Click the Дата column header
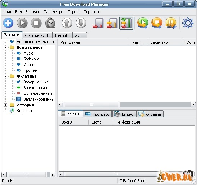The image size is (197, 185). 101,122
